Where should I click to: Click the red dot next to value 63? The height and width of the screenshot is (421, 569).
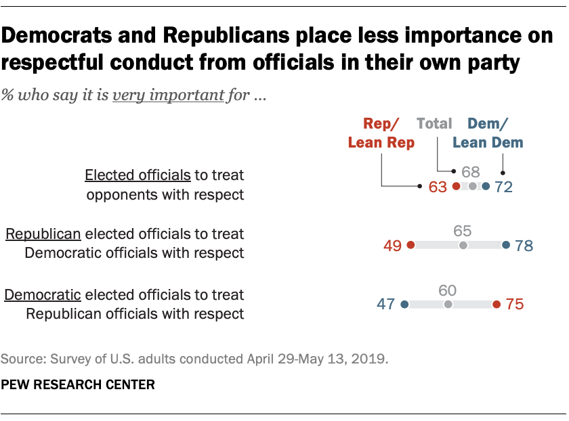(457, 186)
